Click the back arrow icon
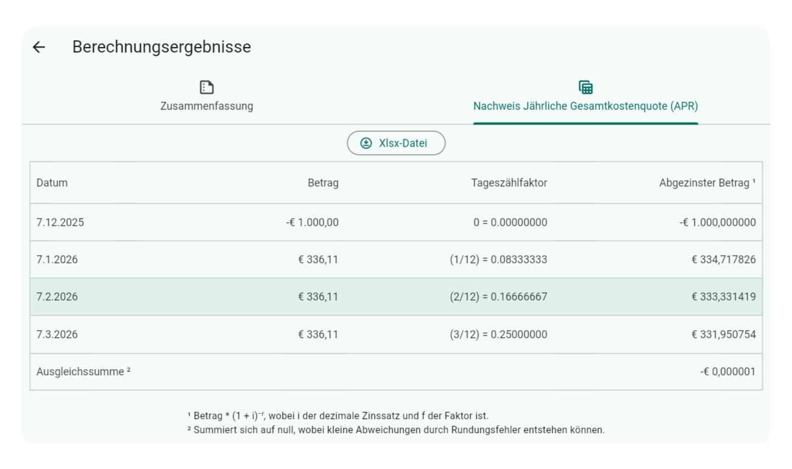 [x=39, y=47]
